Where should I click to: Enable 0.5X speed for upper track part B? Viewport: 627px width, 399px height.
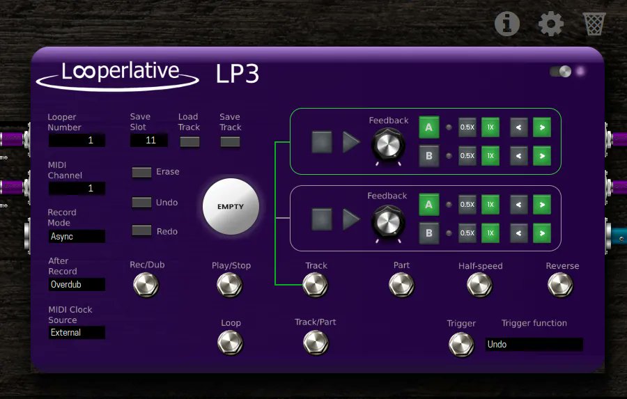[x=467, y=155]
